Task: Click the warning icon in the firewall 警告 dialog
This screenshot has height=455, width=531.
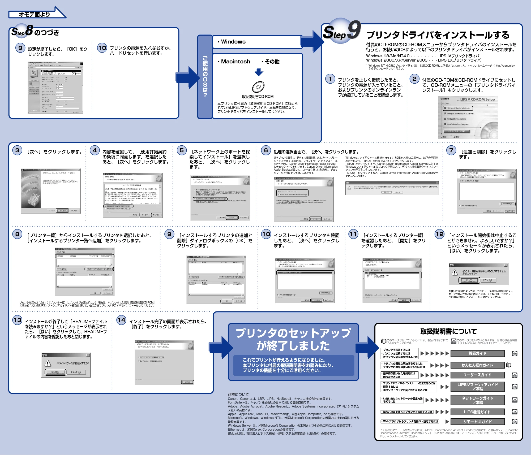Action: [x=349, y=188]
